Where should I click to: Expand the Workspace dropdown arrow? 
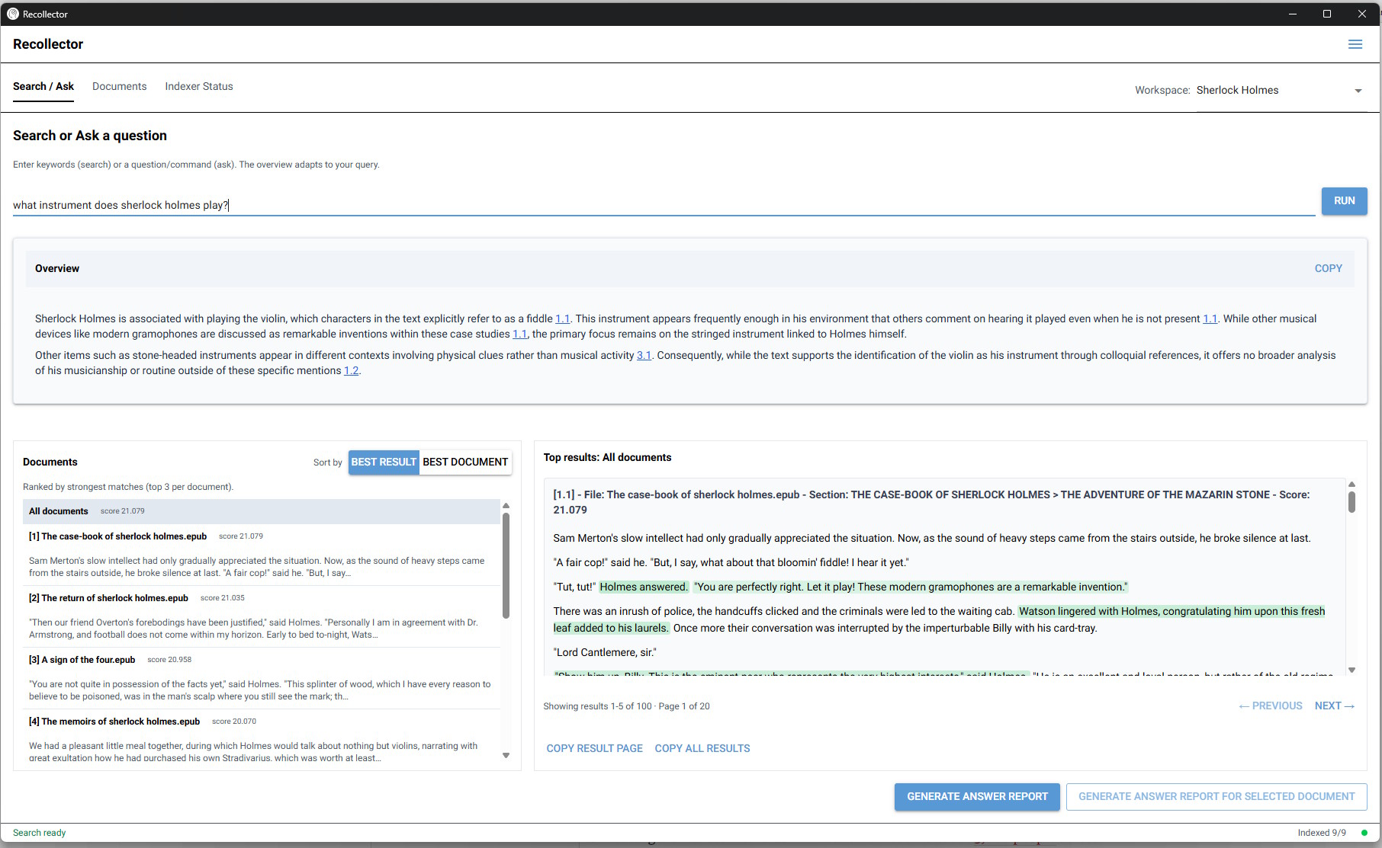[x=1358, y=91]
